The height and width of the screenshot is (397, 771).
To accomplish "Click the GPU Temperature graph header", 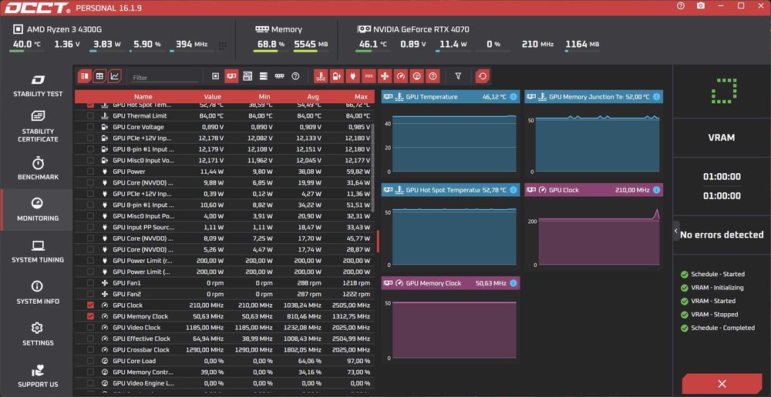I will click(x=450, y=97).
